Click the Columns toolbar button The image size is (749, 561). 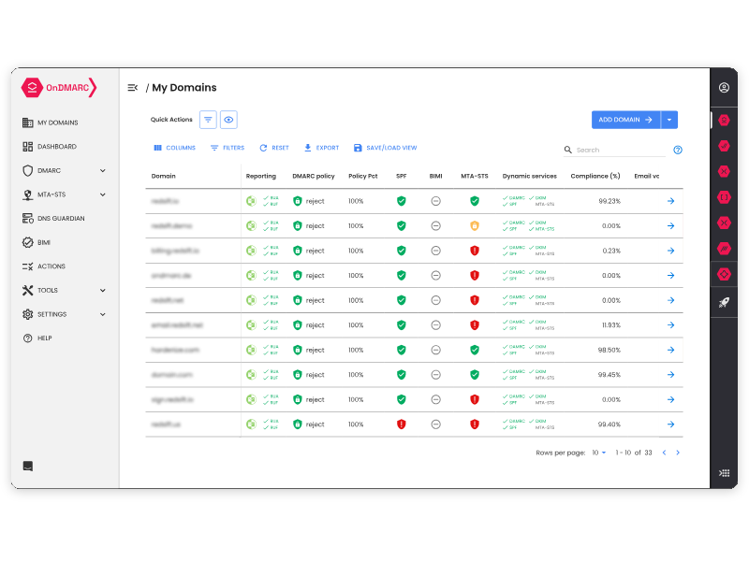coord(174,148)
